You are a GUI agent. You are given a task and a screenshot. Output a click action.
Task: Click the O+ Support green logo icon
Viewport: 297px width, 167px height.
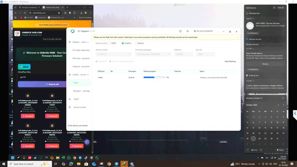pos(73,31)
